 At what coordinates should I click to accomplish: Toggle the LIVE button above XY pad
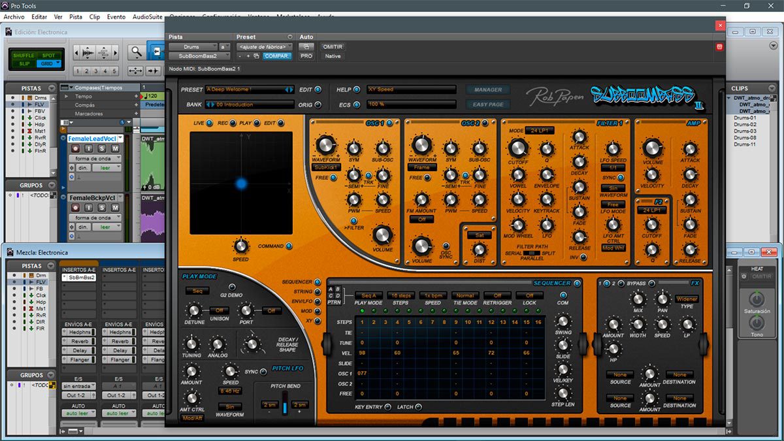tap(209, 123)
